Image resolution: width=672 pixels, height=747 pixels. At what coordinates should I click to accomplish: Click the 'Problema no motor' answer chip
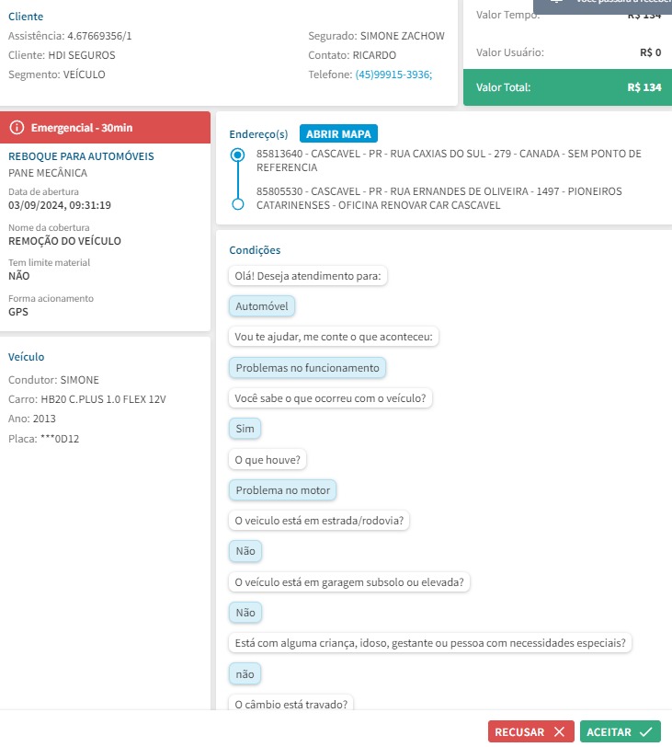tap(282, 490)
